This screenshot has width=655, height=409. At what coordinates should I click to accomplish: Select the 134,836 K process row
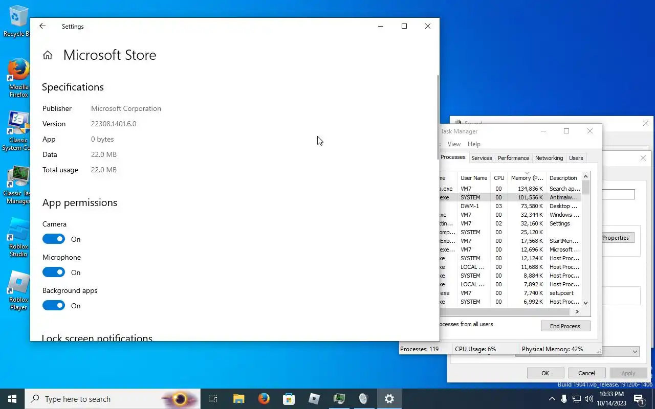(x=511, y=189)
